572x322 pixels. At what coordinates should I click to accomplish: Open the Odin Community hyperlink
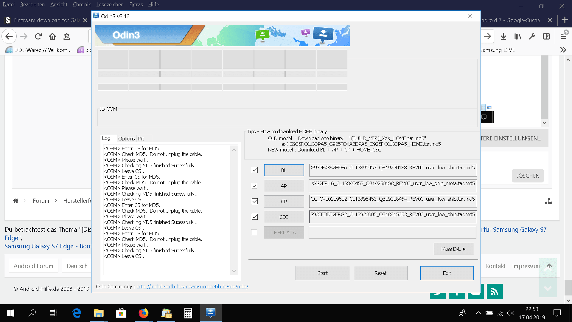(x=192, y=287)
